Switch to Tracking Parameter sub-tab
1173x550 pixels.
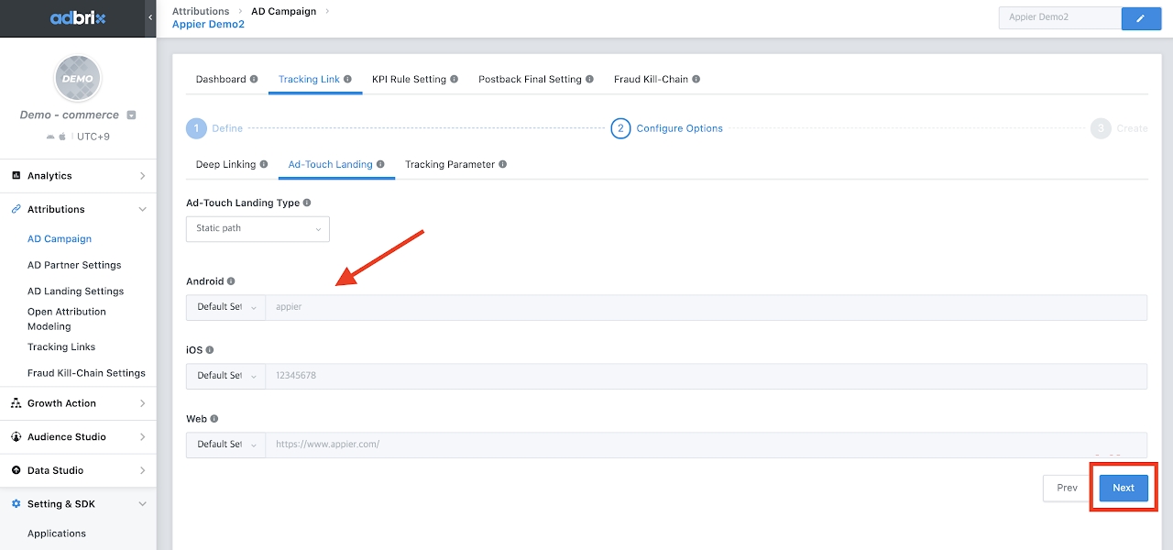[450, 165]
